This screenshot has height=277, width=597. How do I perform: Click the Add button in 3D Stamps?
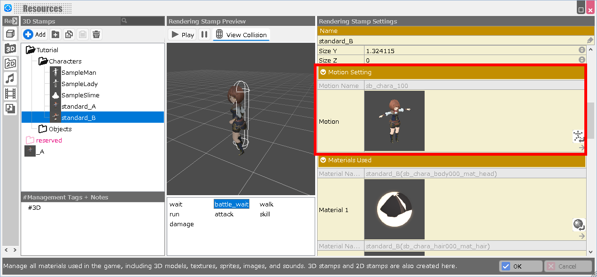tap(35, 34)
